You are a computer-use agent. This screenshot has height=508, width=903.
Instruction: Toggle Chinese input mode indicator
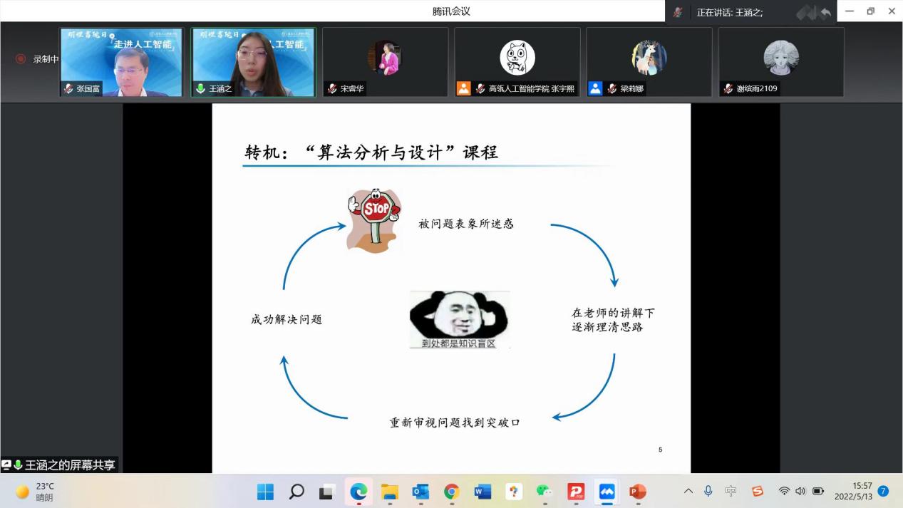click(x=731, y=491)
